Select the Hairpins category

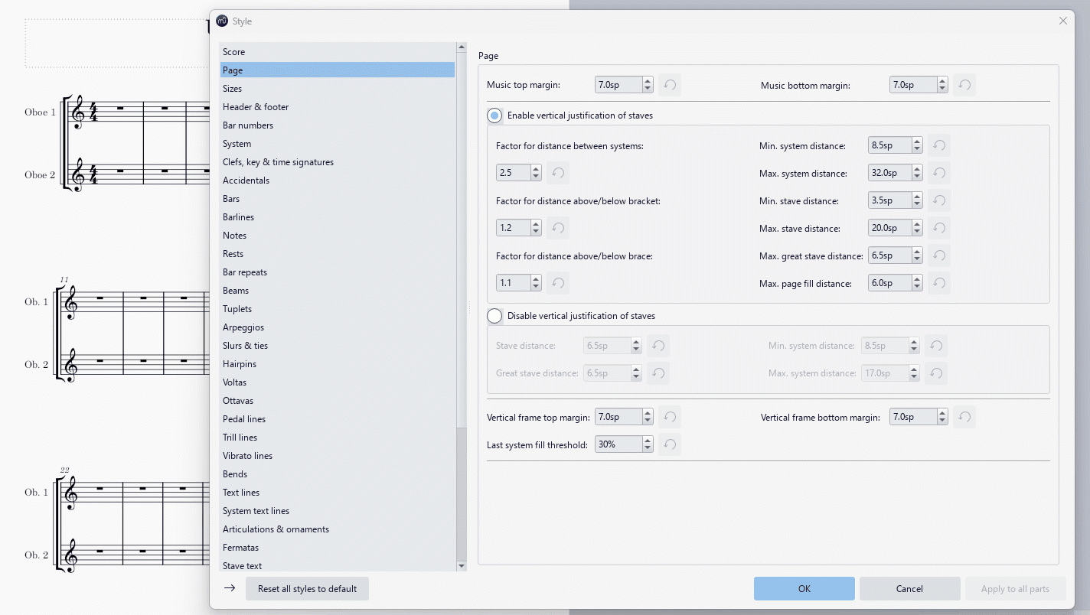pyautogui.click(x=337, y=364)
